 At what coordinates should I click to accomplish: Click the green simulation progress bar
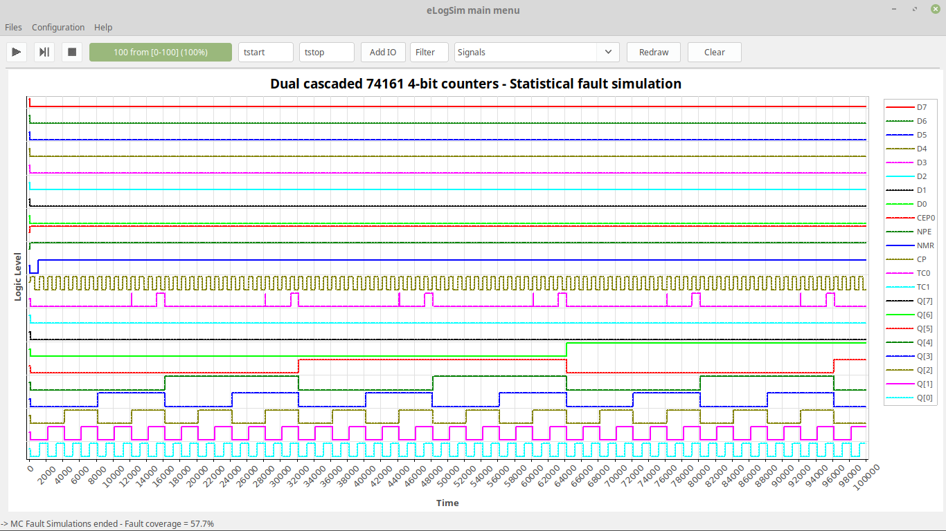[x=161, y=52]
